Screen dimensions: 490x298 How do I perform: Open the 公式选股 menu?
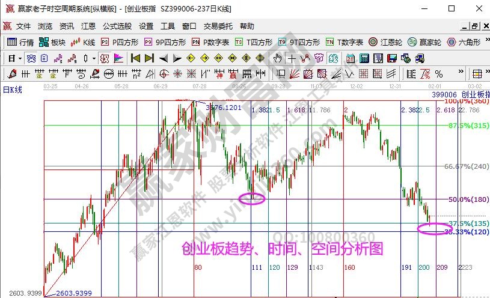[x=117, y=26]
